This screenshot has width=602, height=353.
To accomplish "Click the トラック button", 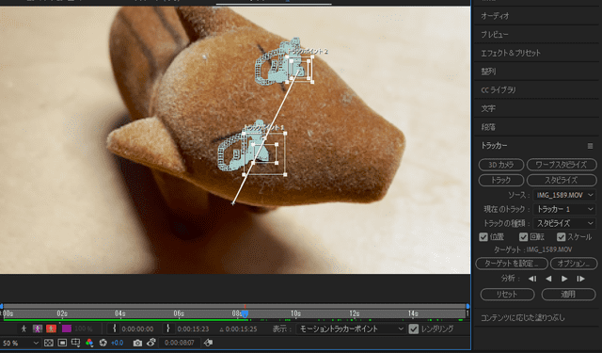I will 501,180.
